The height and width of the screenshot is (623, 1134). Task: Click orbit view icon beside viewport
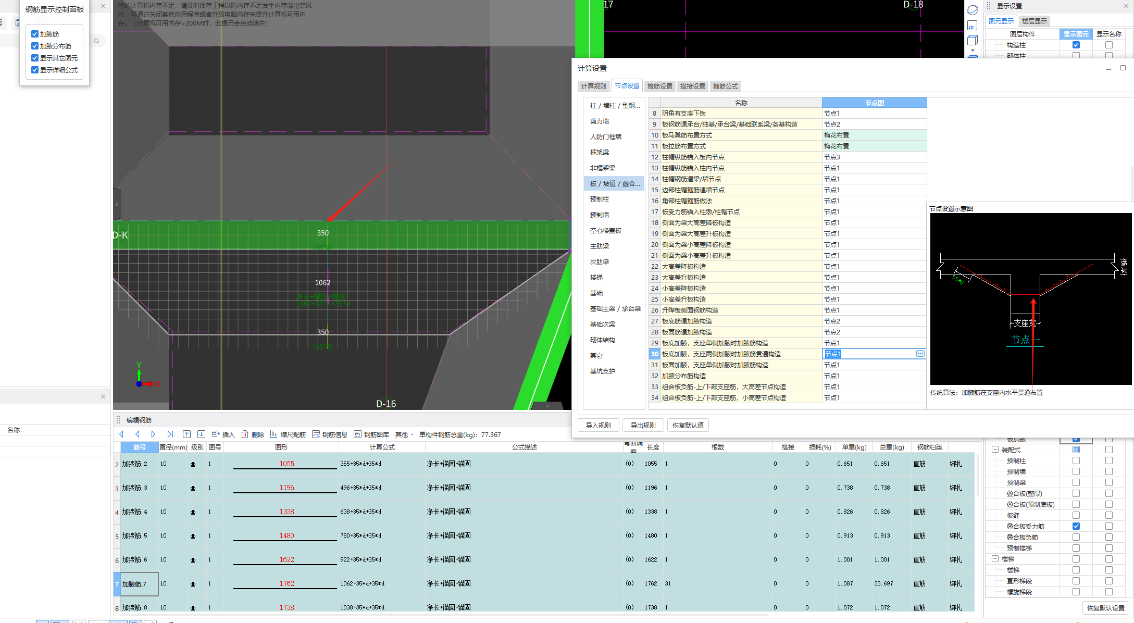pos(972,10)
